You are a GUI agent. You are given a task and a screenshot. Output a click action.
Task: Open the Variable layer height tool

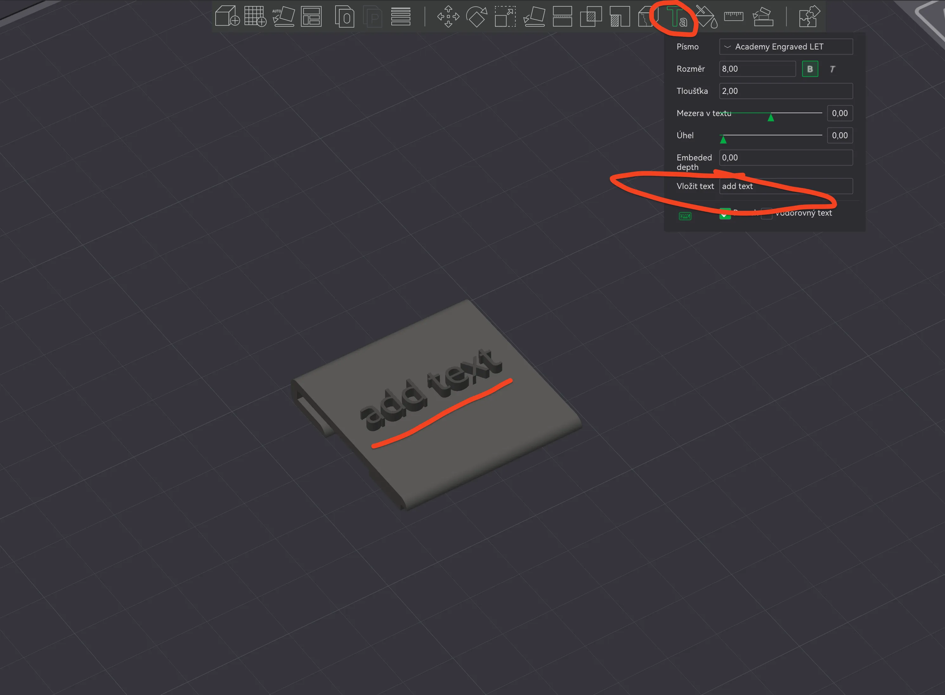401,16
